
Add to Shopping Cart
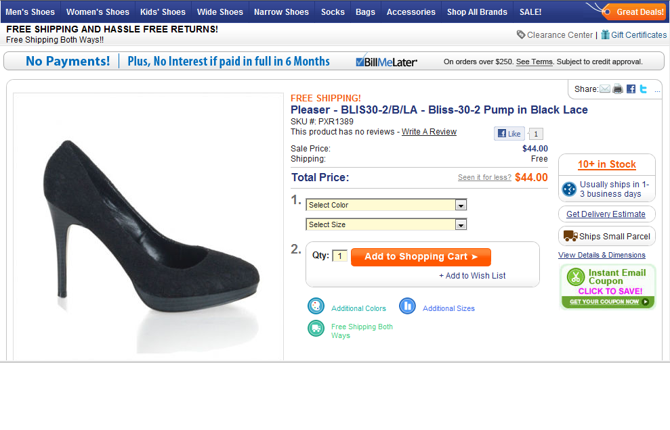pos(421,257)
